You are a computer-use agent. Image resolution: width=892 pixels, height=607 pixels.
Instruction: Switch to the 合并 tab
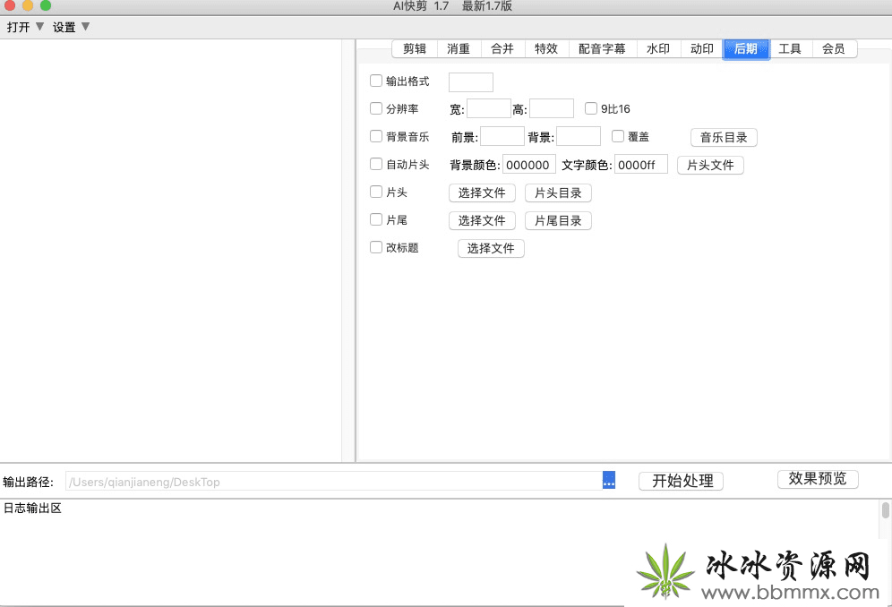502,49
